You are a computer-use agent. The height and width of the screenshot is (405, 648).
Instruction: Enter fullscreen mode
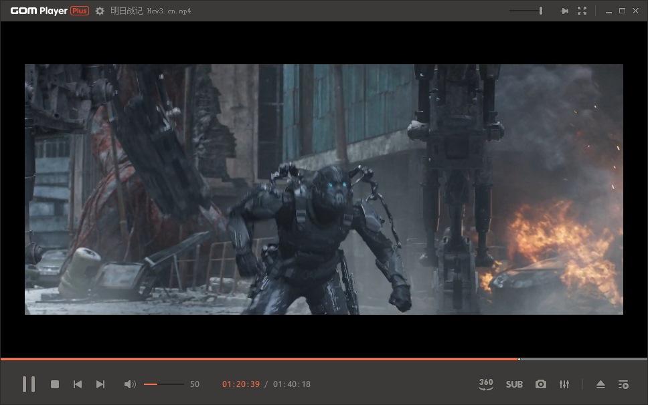pos(582,11)
